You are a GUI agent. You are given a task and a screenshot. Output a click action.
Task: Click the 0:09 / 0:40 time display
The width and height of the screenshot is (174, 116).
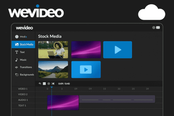[x=64, y=84]
